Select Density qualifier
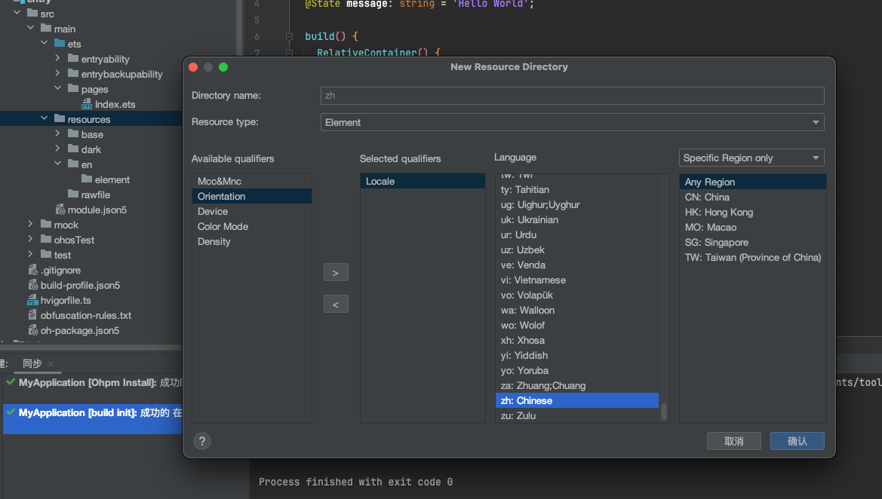Viewport: 882px width, 499px height. 252,242
